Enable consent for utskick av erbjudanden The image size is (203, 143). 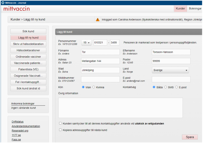[x=60, y=124]
